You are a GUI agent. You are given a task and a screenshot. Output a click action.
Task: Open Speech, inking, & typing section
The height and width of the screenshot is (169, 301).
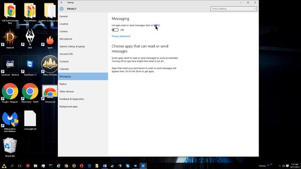83,46
